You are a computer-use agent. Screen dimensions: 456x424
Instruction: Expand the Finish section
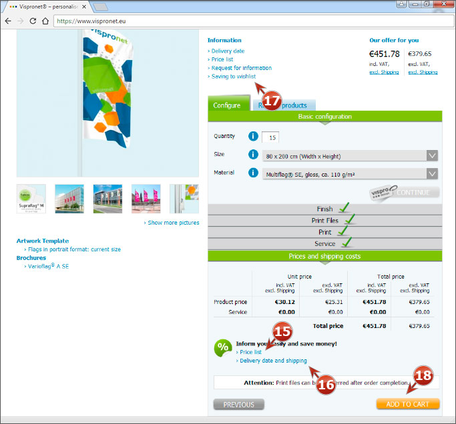(325, 209)
